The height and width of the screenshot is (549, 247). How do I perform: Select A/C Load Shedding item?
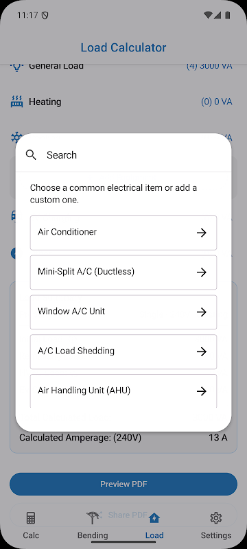coord(123,351)
